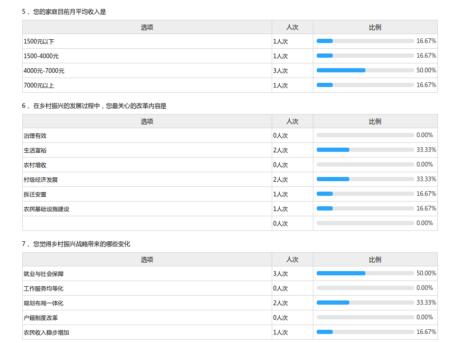Click the progress bar for 规划布局一体化

click(365, 303)
